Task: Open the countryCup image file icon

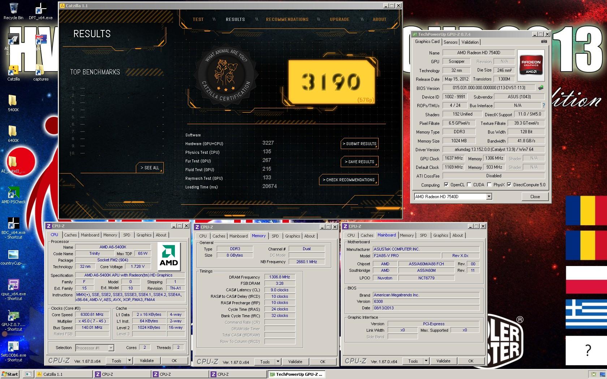Action: pos(13,257)
